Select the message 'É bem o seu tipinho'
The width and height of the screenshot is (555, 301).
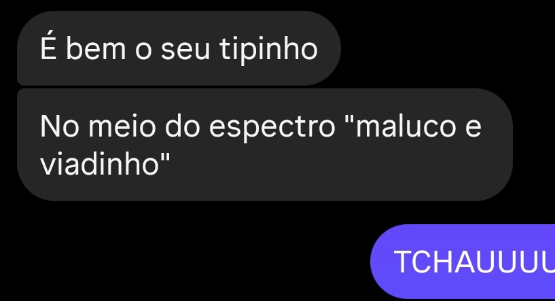tap(179, 48)
